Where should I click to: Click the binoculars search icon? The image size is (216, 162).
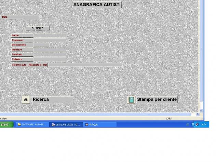(26, 100)
